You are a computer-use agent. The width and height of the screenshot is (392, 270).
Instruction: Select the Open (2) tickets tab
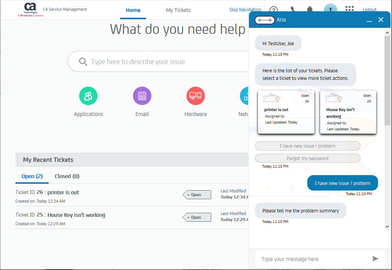[32, 176]
